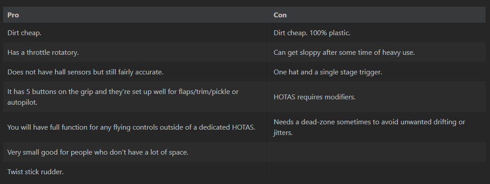Click the word 'autopilot.' in the table
The width and height of the screenshot is (490, 184).
(x=23, y=102)
